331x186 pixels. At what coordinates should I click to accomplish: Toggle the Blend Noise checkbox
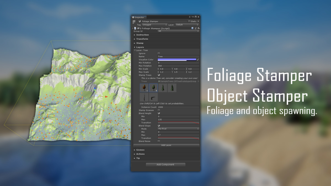[159, 141]
